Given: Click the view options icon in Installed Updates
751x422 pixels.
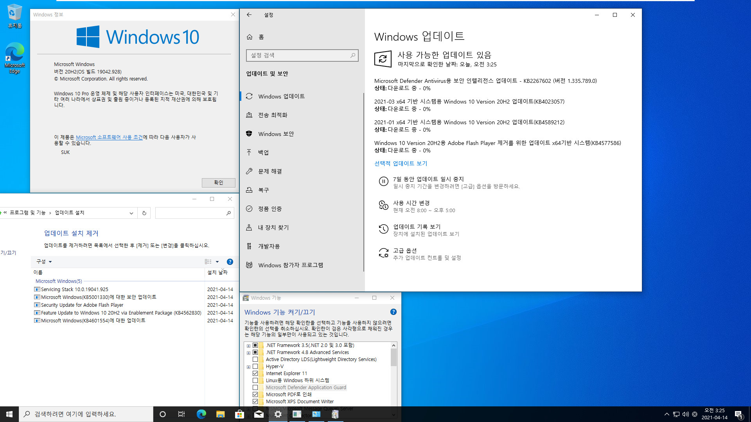Looking at the screenshot, I should (x=208, y=262).
